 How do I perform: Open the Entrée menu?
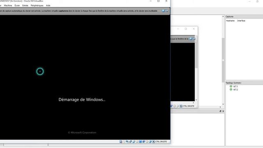[x=25, y=5]
